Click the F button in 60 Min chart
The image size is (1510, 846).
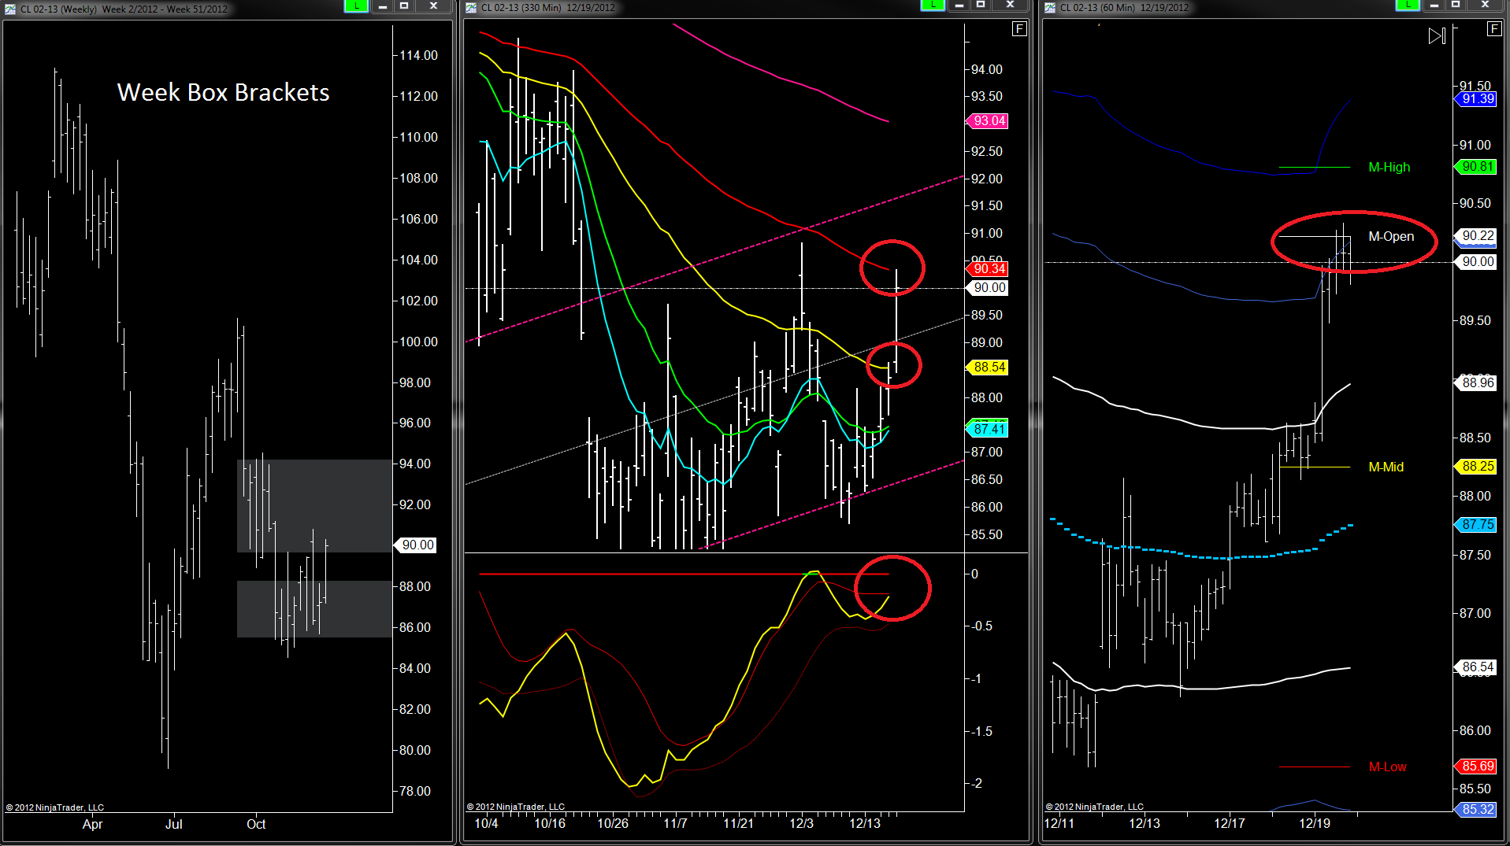(x=1493, y=29)
